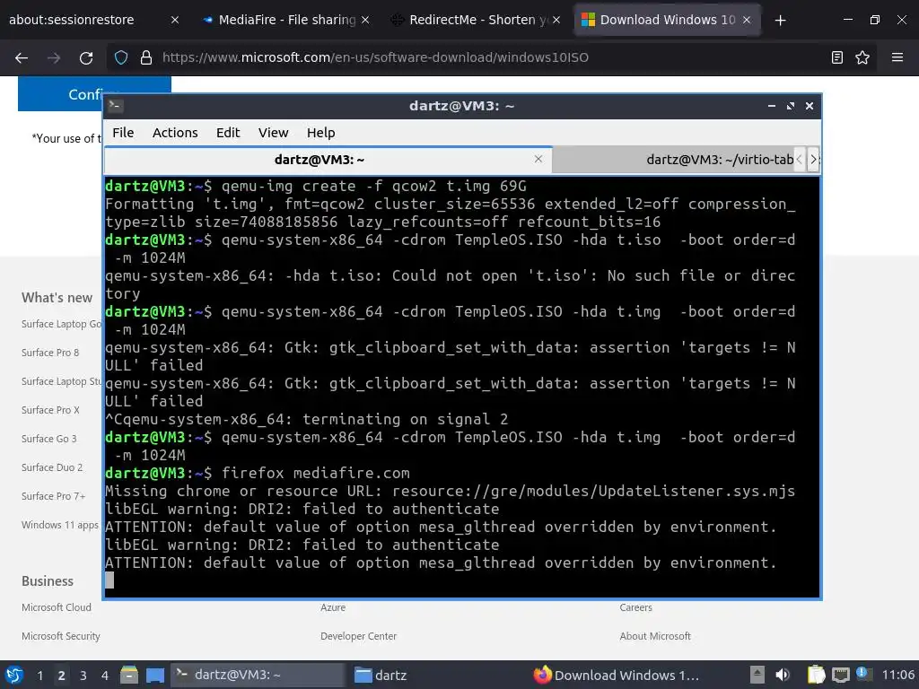Activate dartz@VM3 terminal taskbar entry
Screen dimensions: 919x689
coord(258,675)
